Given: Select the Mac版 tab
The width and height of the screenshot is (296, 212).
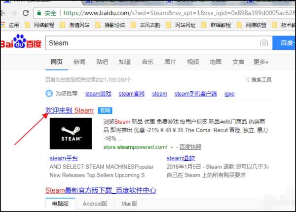Looking at the screenshot, I should coord(129,204).
